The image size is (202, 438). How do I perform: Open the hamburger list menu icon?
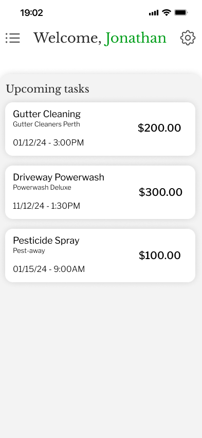[13, 38]
